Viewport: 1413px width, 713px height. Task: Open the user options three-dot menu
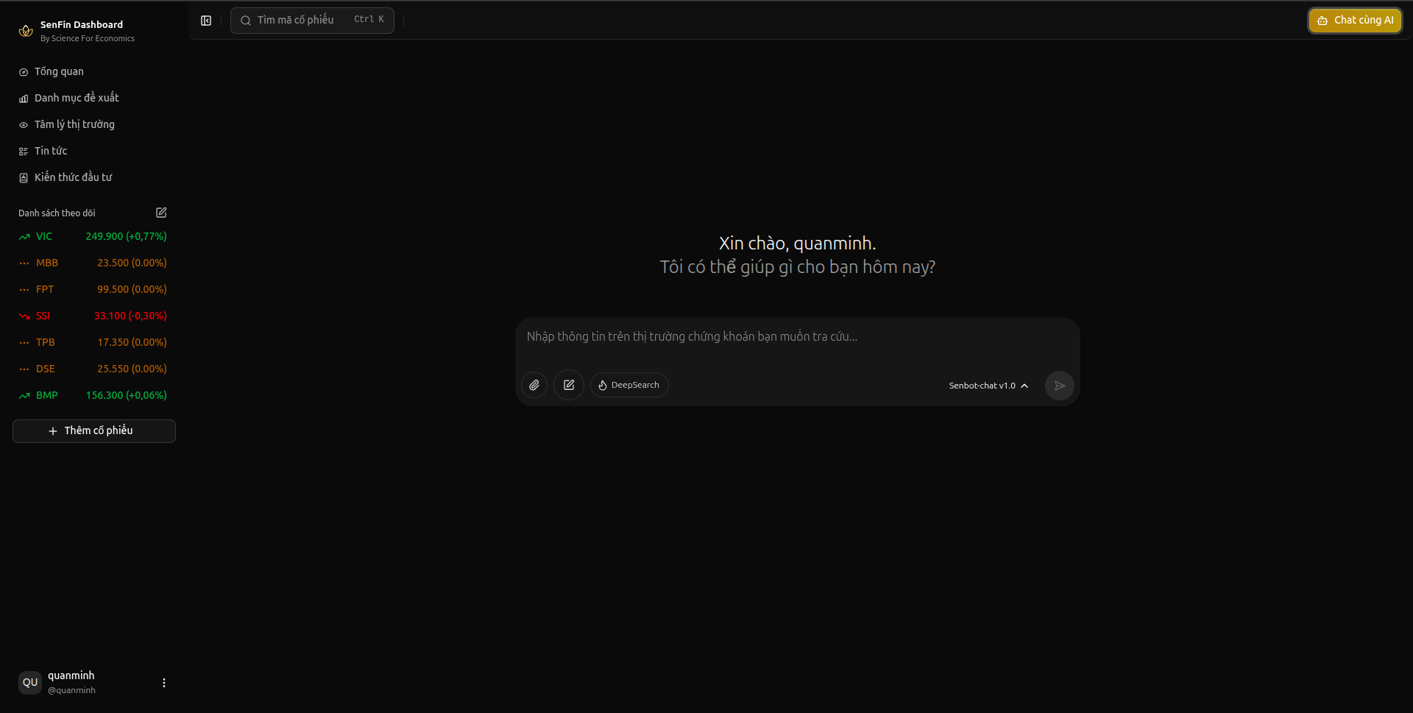[x=164, y=683]
